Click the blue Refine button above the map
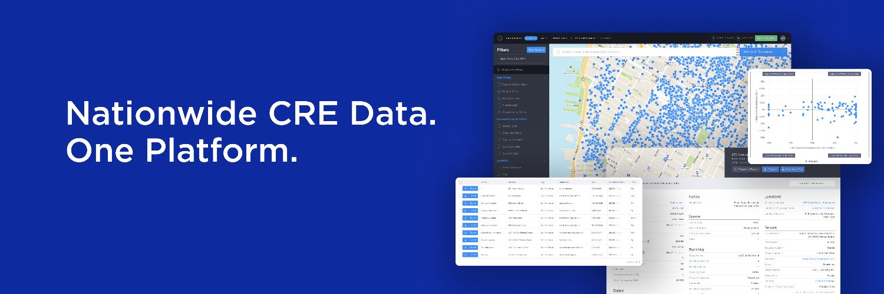This screenshot has width=884, height=294. point(763,52)
